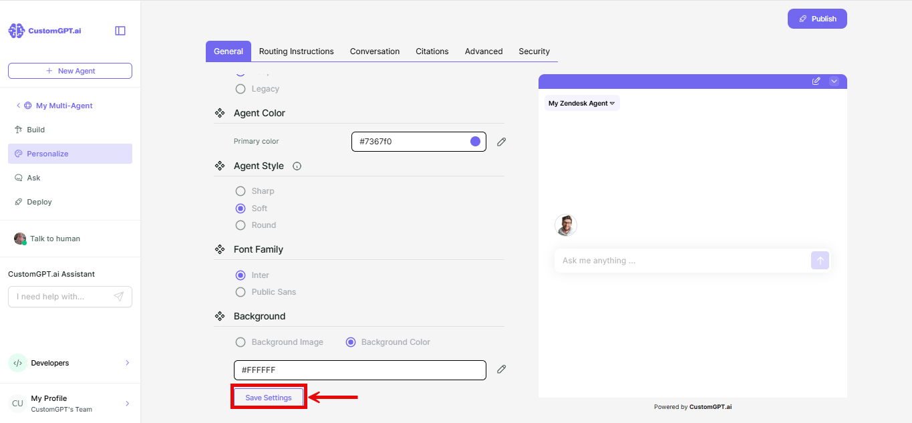Click the Publish button
The width and height of the screenshot is (912, 423).
coord(817,19)
